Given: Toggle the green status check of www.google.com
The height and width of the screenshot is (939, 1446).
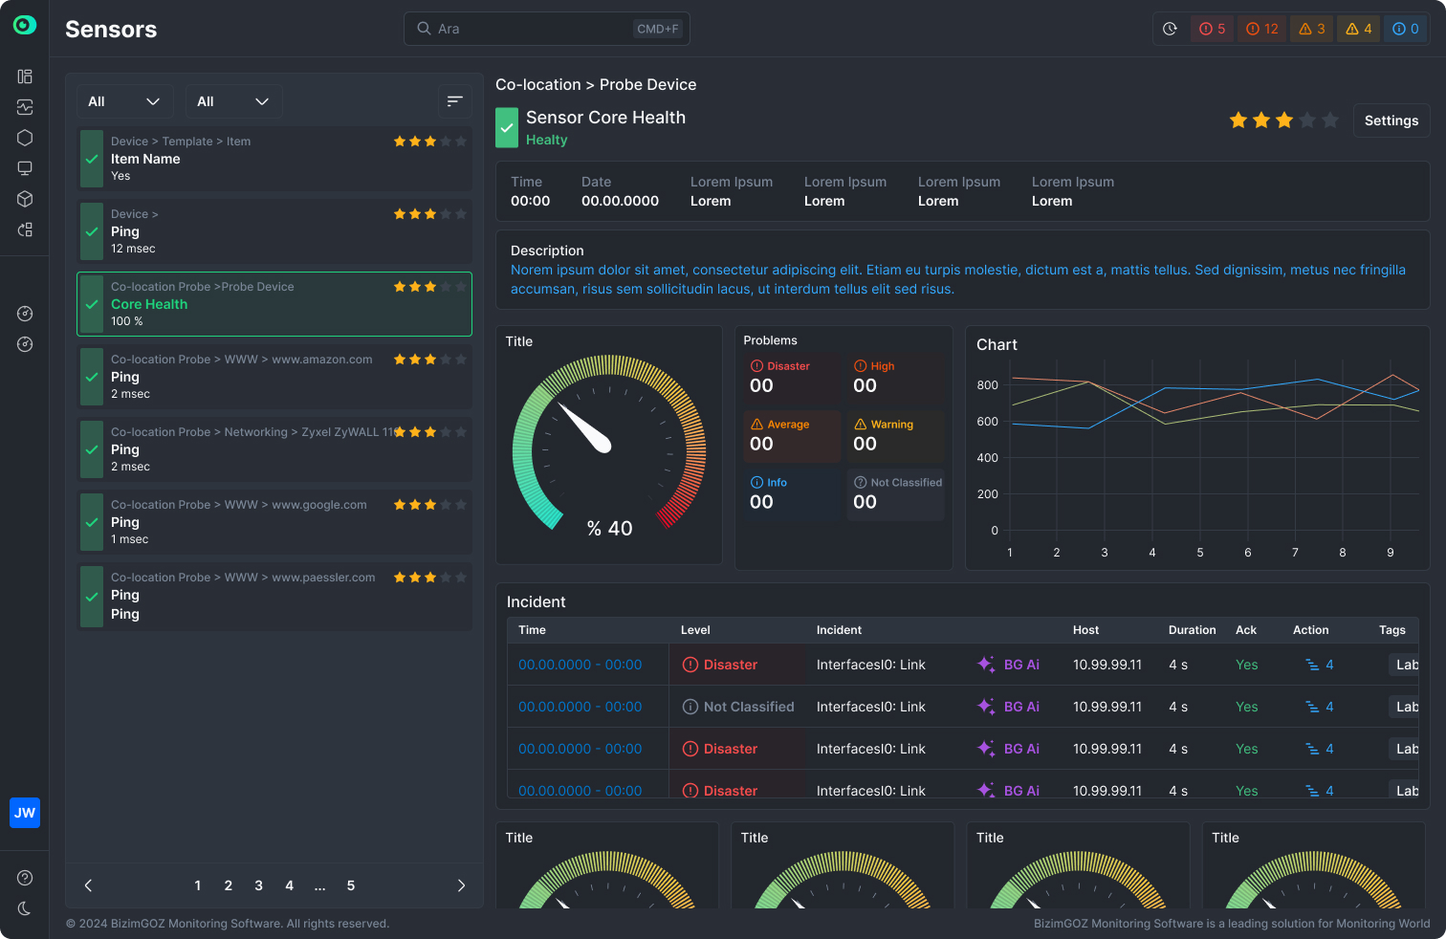Looking at the screenshot, I should click(x=92, y=522).
